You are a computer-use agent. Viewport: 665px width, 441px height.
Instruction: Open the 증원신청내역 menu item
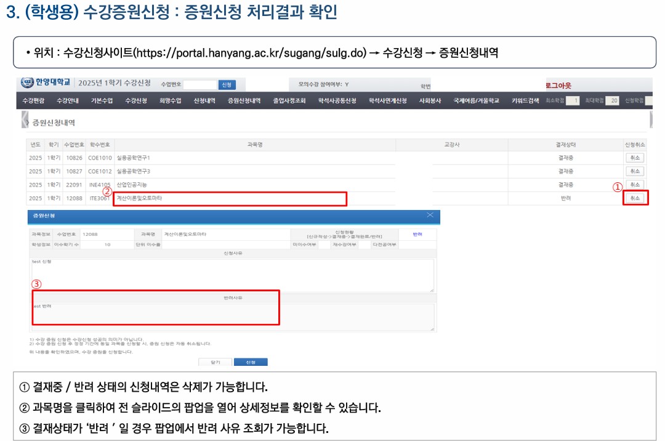click(x=244, y=100)
